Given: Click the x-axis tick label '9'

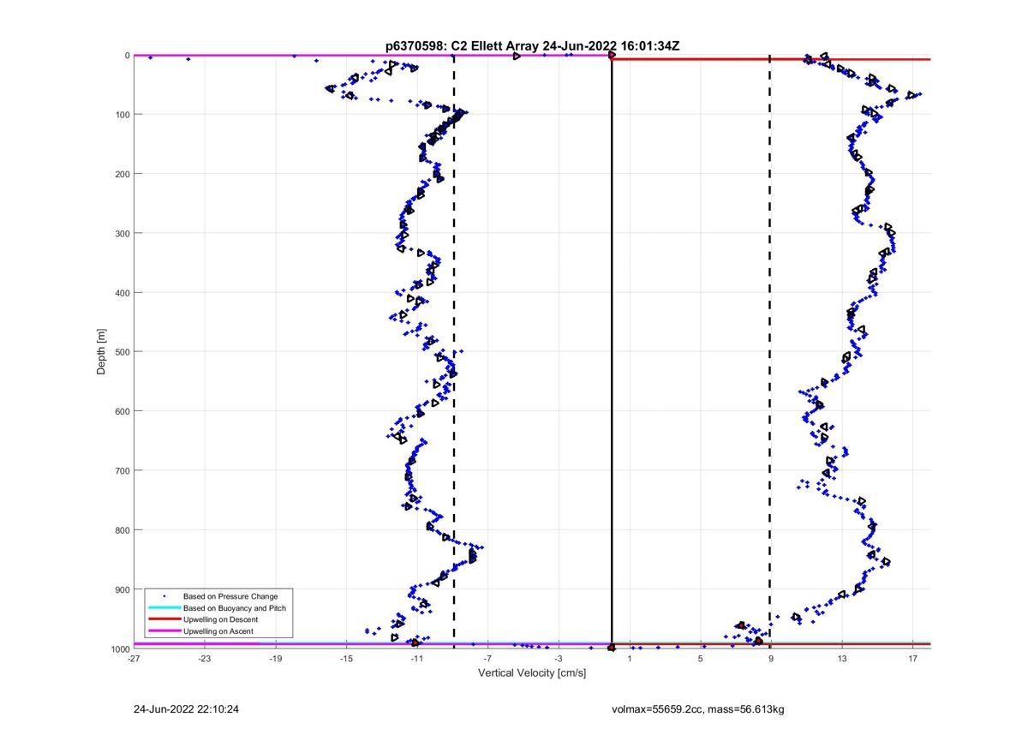Looking at the screenshot, I should click(x=771, y=659).
